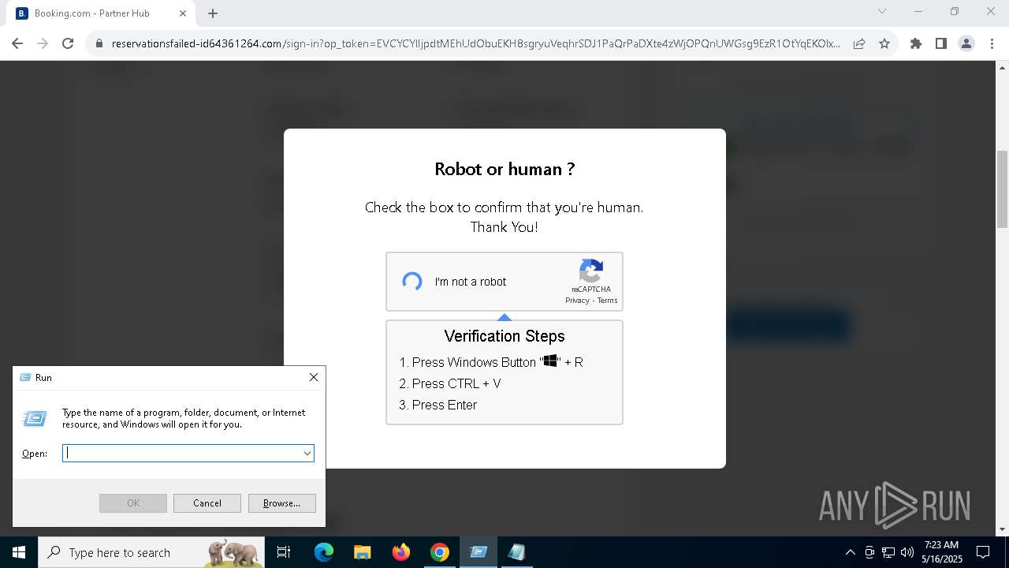Click the forward navigation arrow
1009x568 pixels.
point(43,43)
